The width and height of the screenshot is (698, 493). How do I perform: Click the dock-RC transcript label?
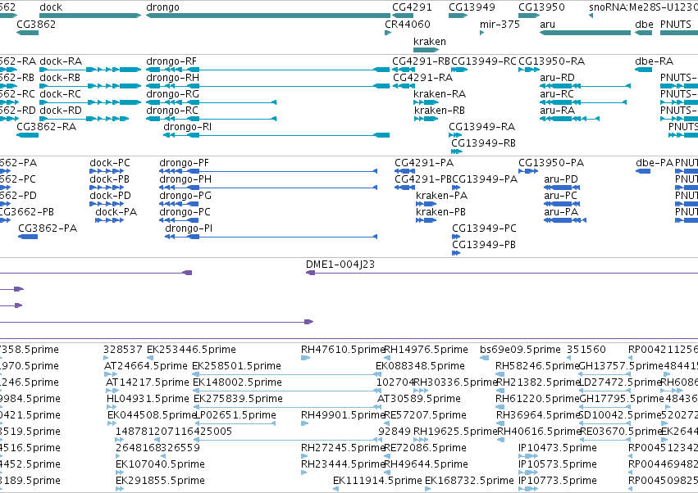pyautogui.click(x=60, y=94)
